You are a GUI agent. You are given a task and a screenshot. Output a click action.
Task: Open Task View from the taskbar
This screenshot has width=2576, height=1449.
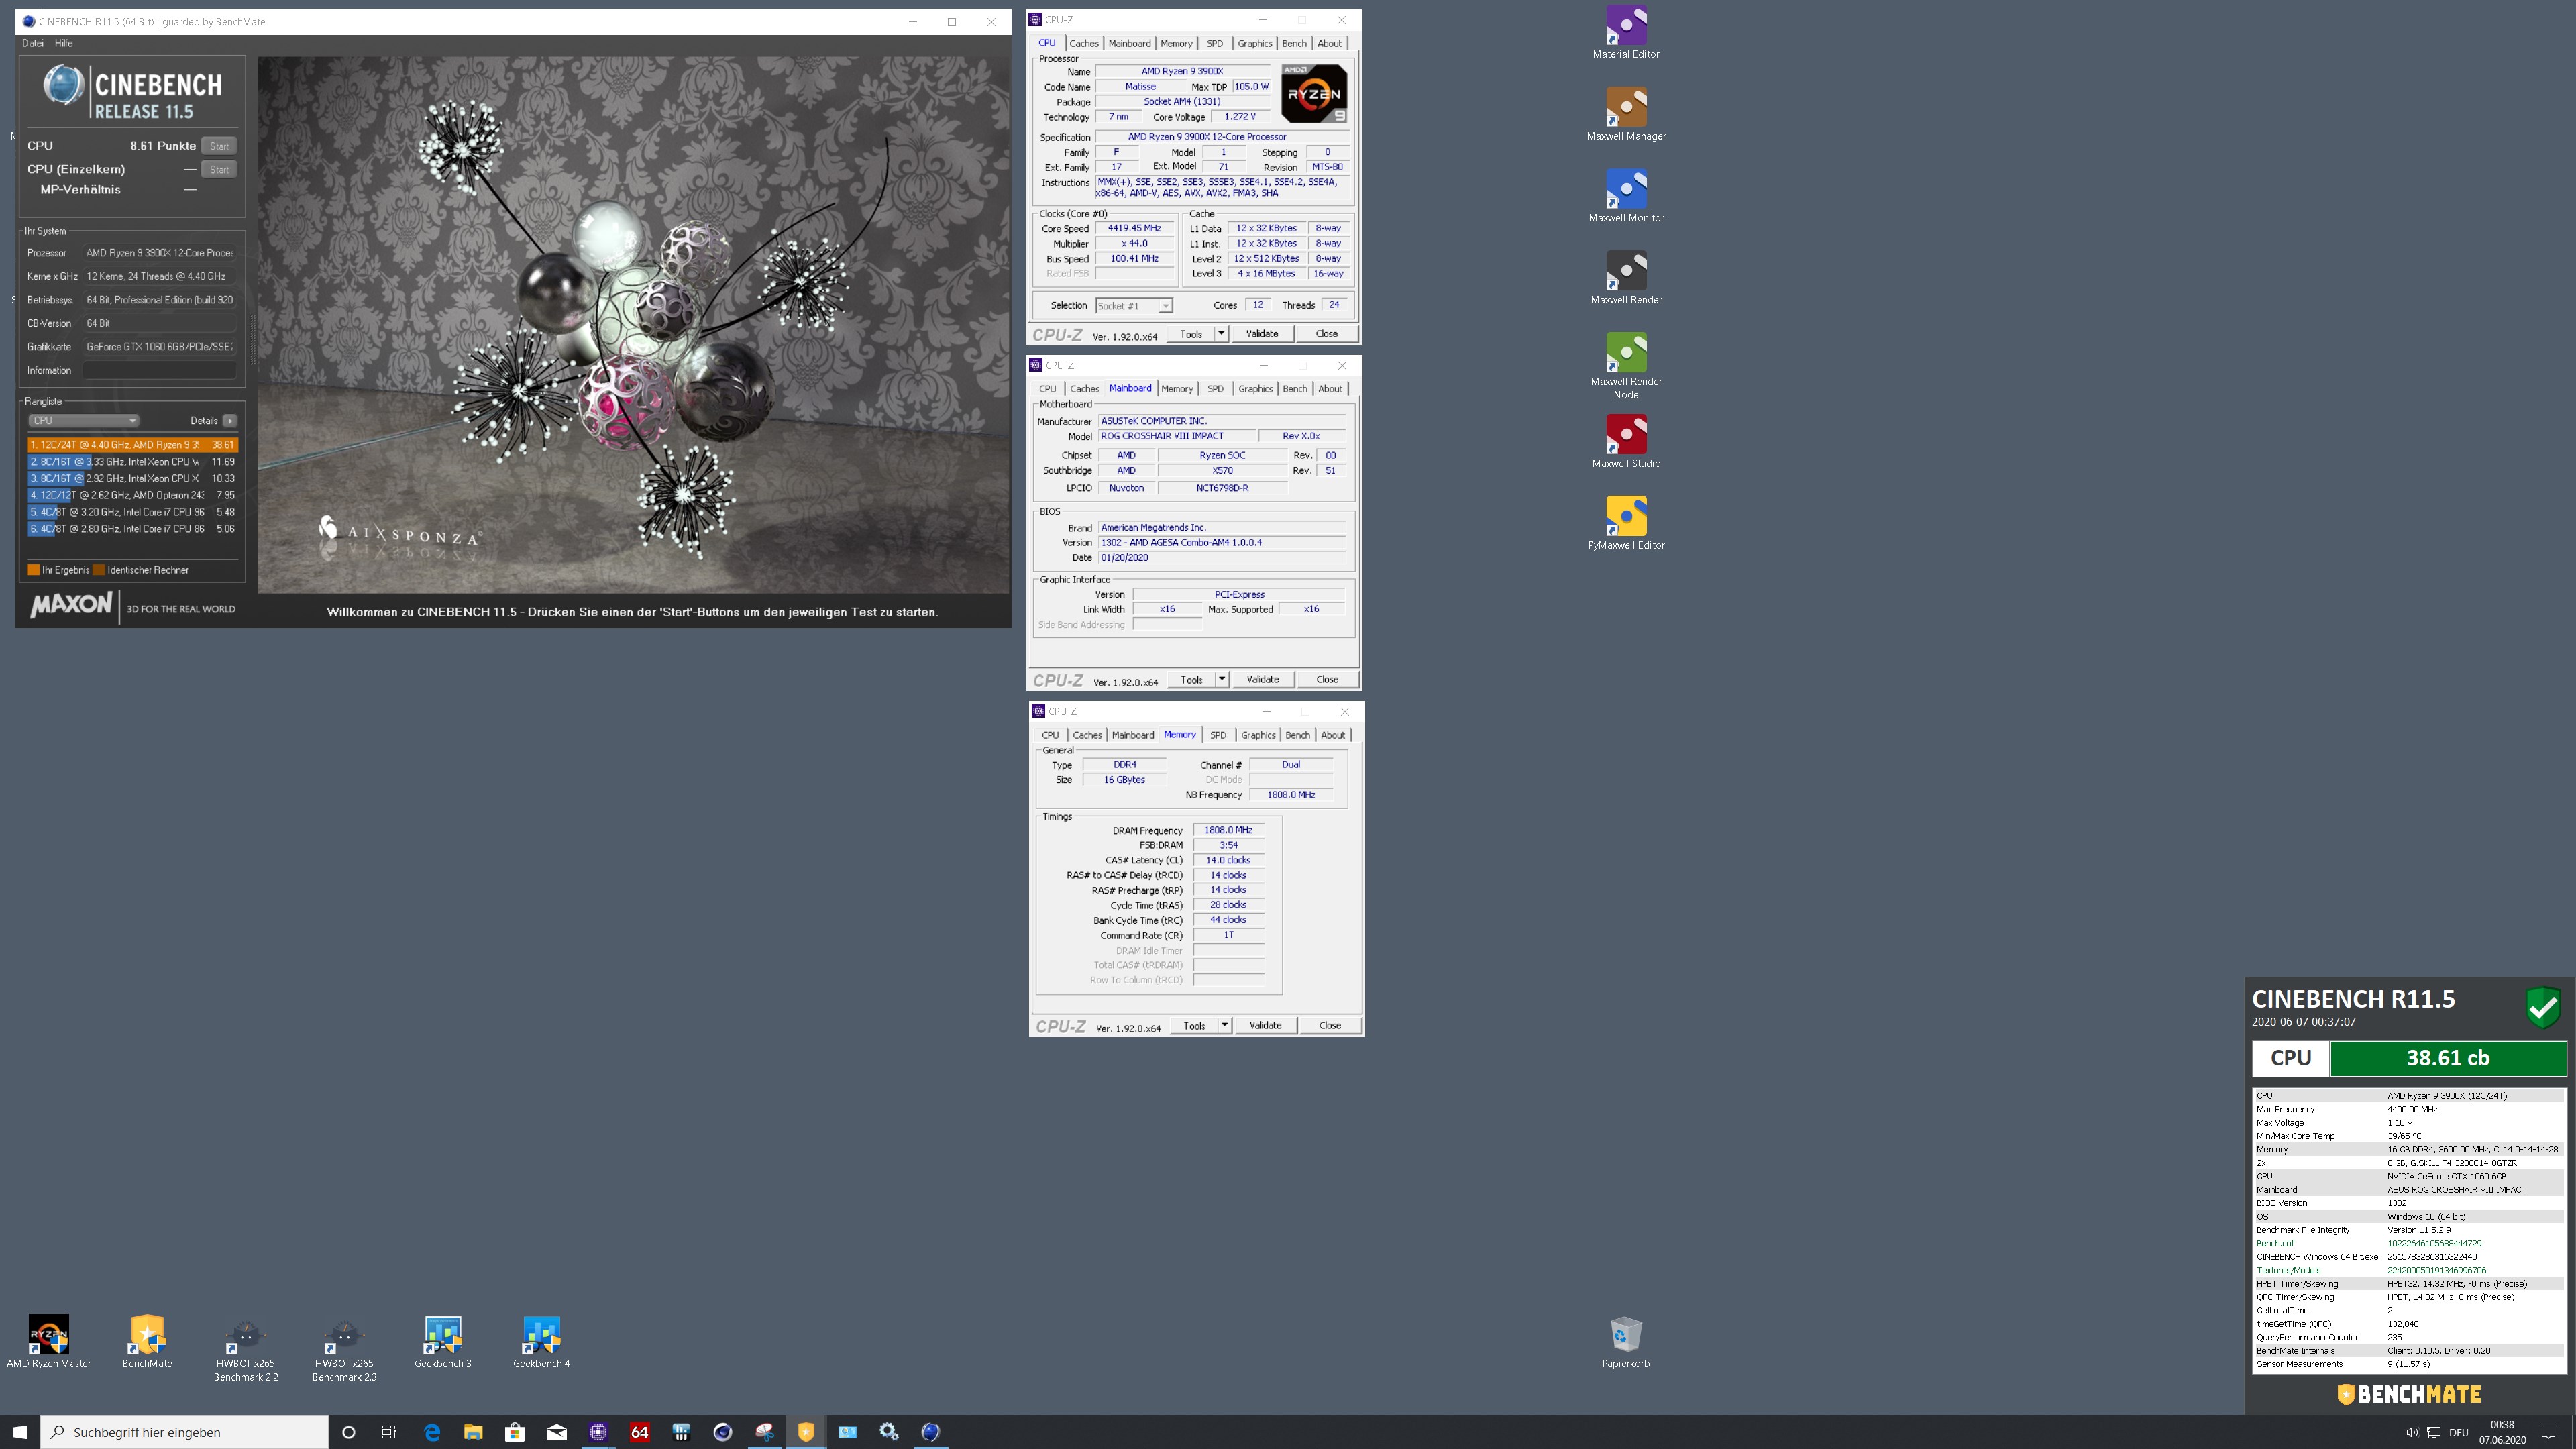coord(389,1432)
